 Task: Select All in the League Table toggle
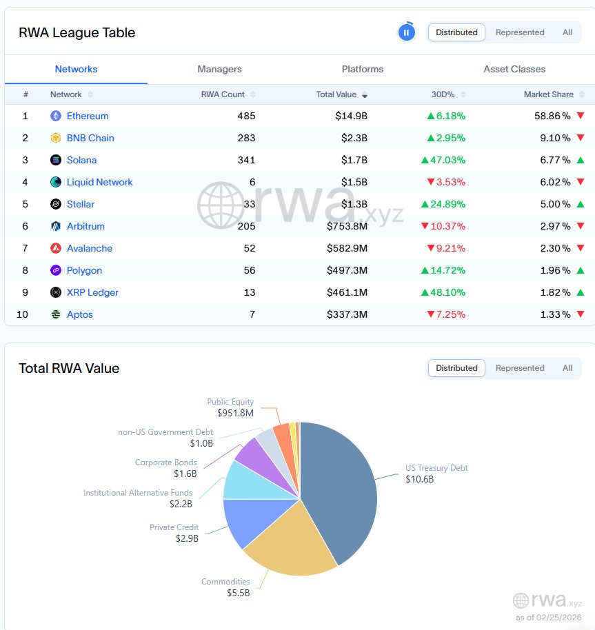click(567, 32)
